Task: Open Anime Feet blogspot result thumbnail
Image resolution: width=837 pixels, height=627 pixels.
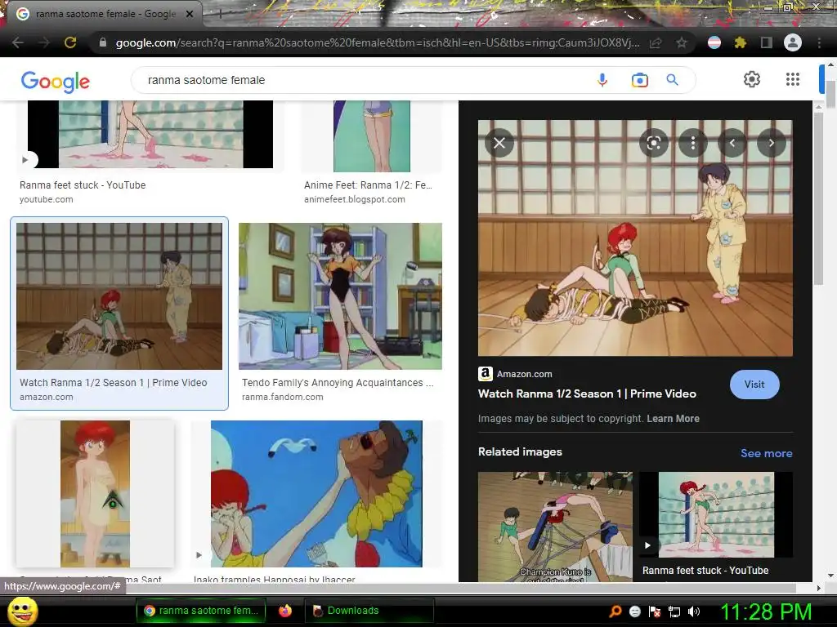Action: tap(372, 136)
